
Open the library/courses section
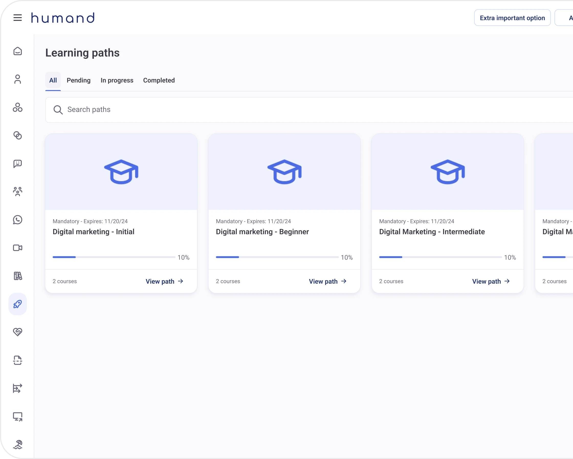[x=18, y=276]
